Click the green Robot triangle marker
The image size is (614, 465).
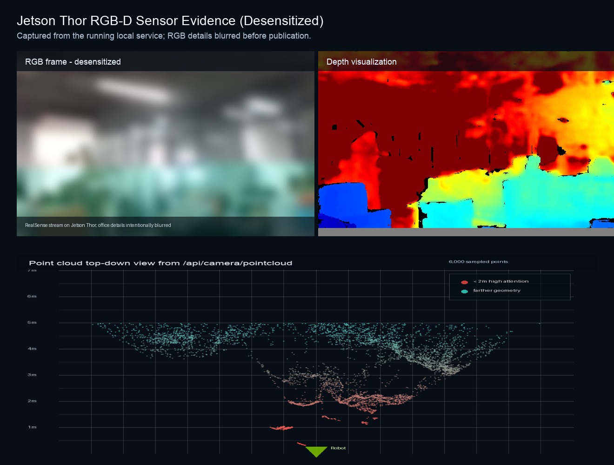pos(316,452)
